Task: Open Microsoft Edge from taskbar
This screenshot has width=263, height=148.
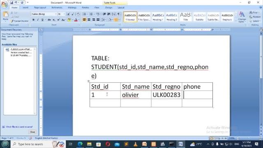Action: pyautogui.click(x=80, y=144)
